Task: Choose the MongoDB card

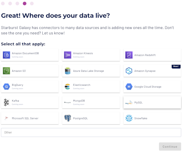Action: [x=91, y=102]
